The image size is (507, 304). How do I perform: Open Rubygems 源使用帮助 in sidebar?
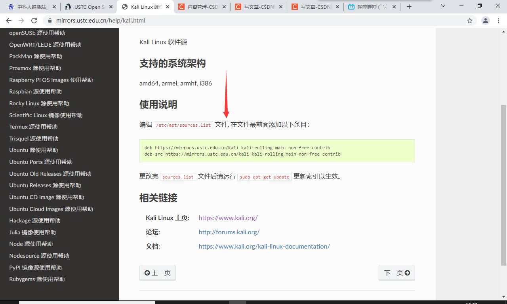(x=37, y=279)
